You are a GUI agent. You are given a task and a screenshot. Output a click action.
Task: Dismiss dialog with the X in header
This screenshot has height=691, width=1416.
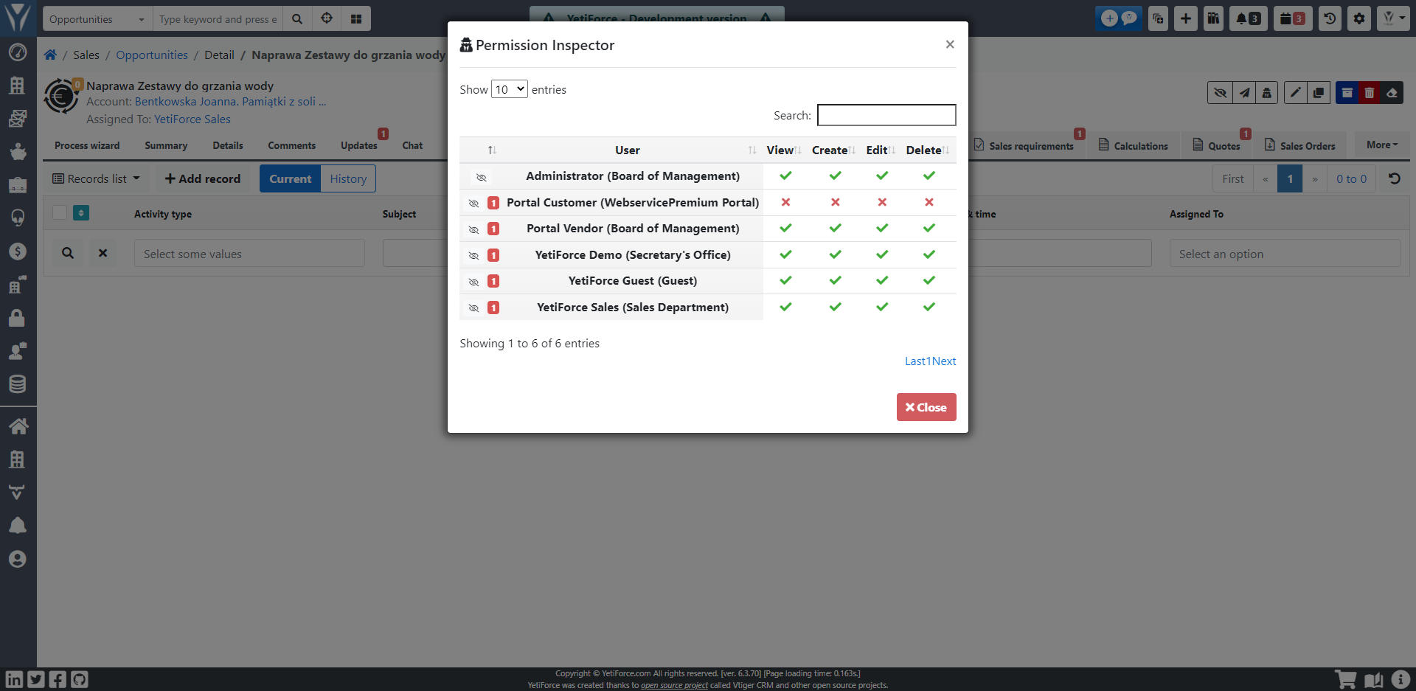[x=950, y=44]
